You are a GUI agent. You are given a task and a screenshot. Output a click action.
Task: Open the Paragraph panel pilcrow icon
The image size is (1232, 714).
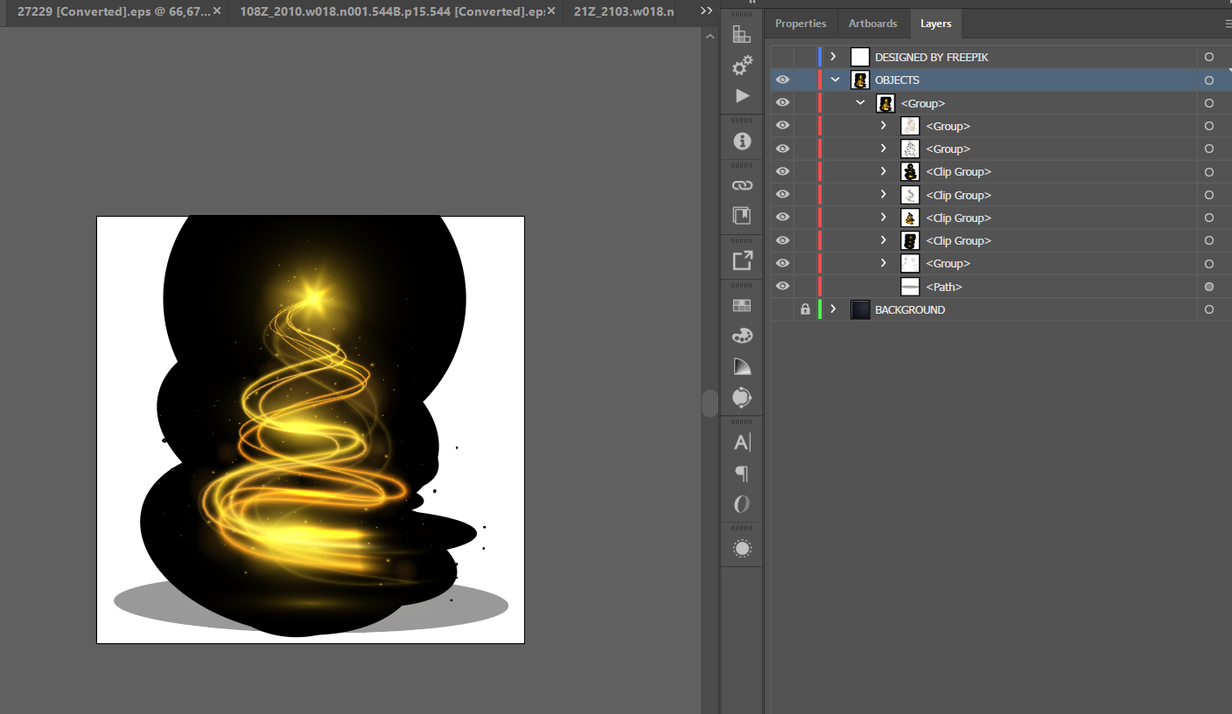point(742,474)
